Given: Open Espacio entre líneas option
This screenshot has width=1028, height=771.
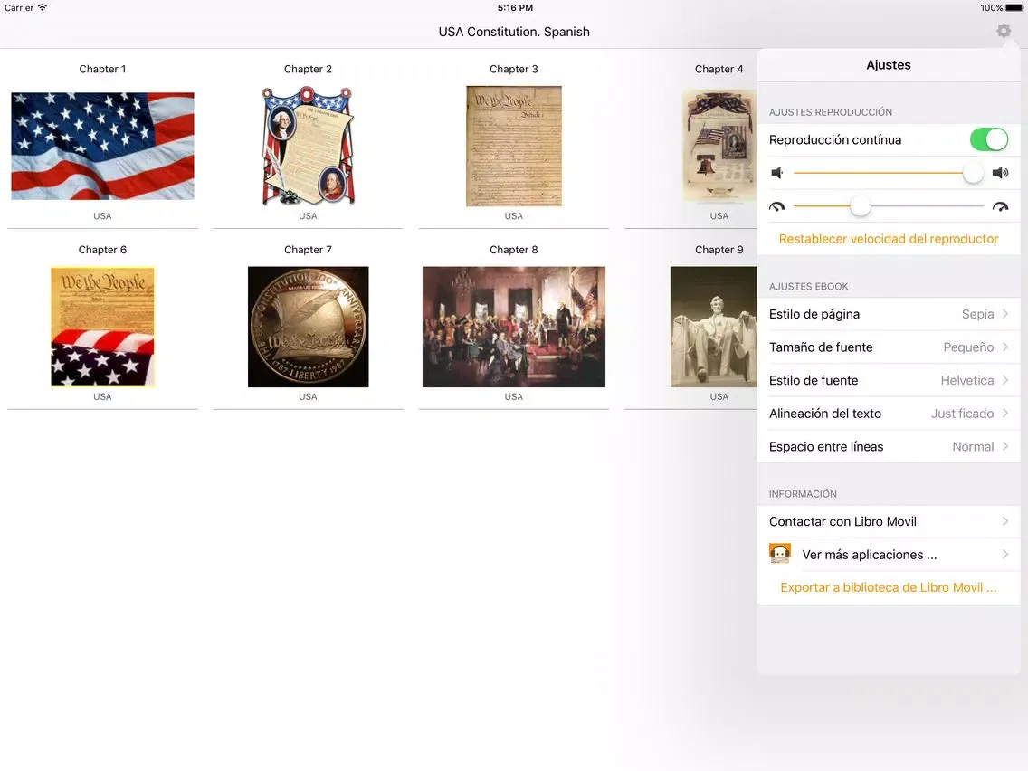Looking at the screenshot, I should [889, 446].
